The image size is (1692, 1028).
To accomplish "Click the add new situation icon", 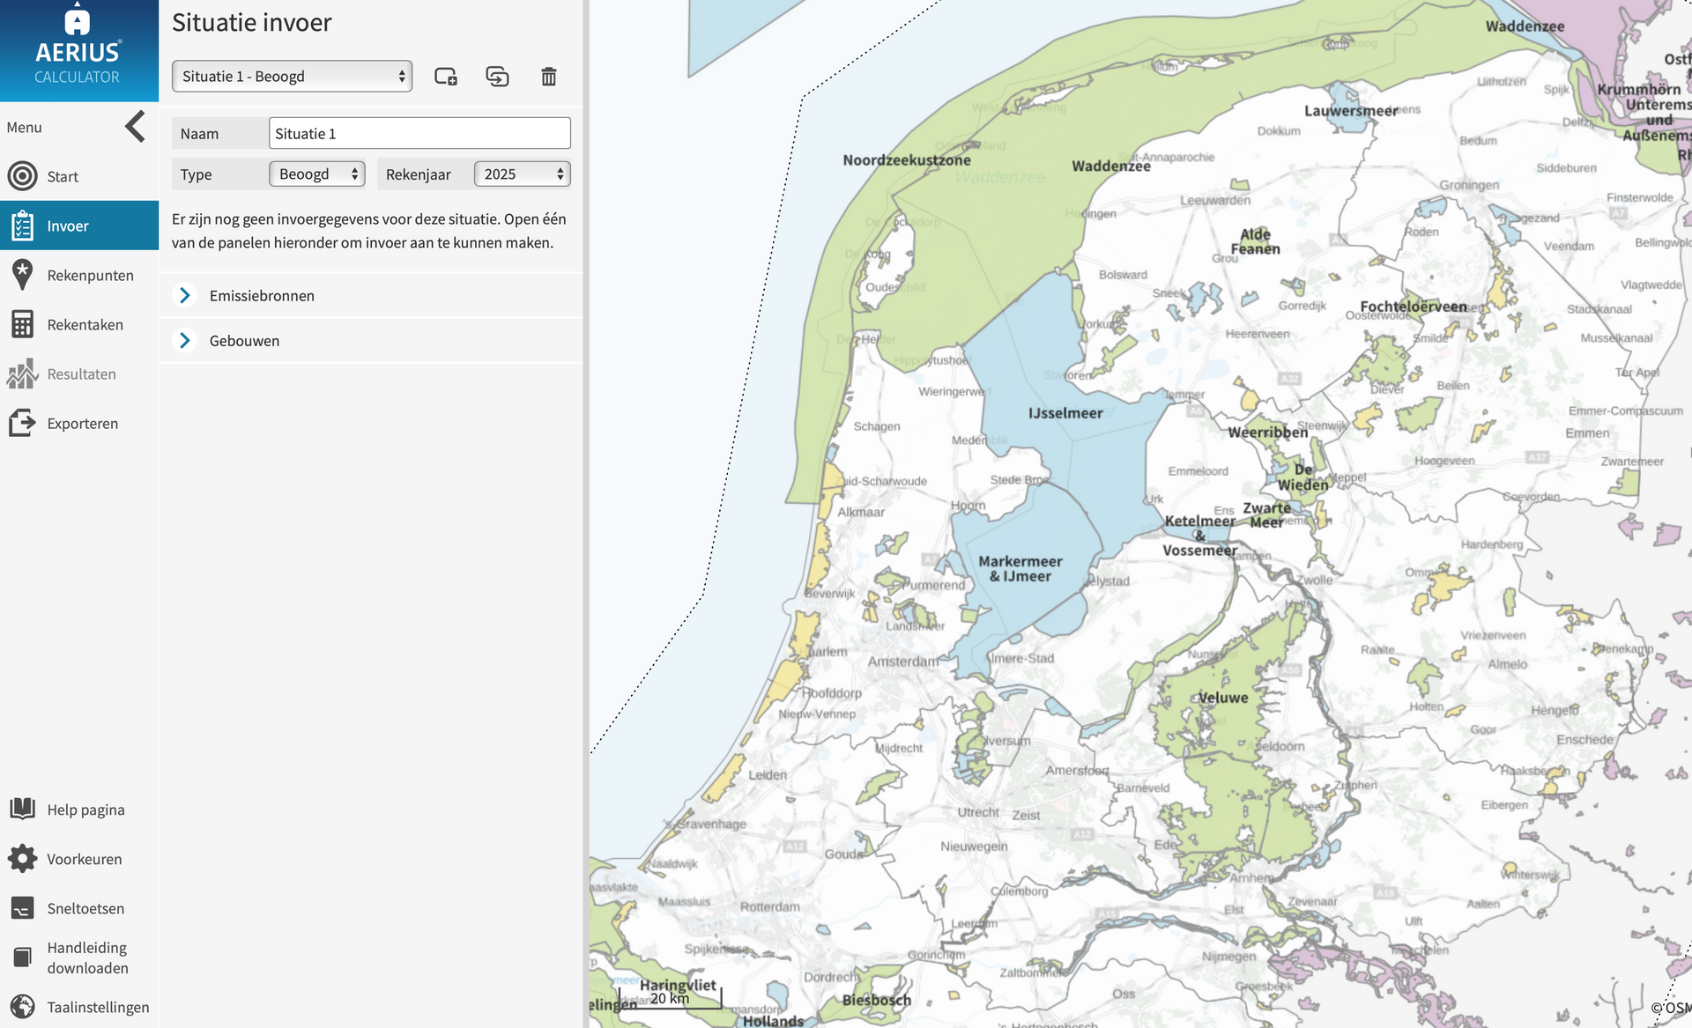I will [446, 77].
